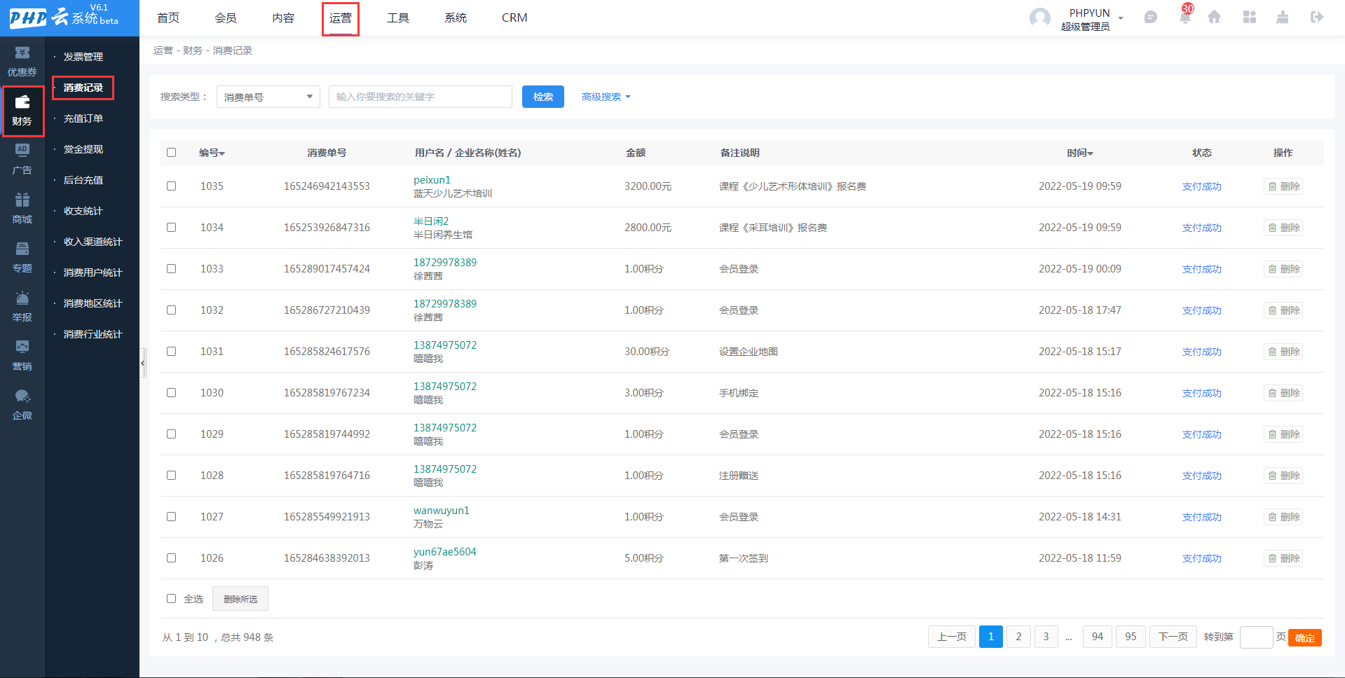1345x678 pixels.
Task: Open the 工具 top menu
Action: 398,18
